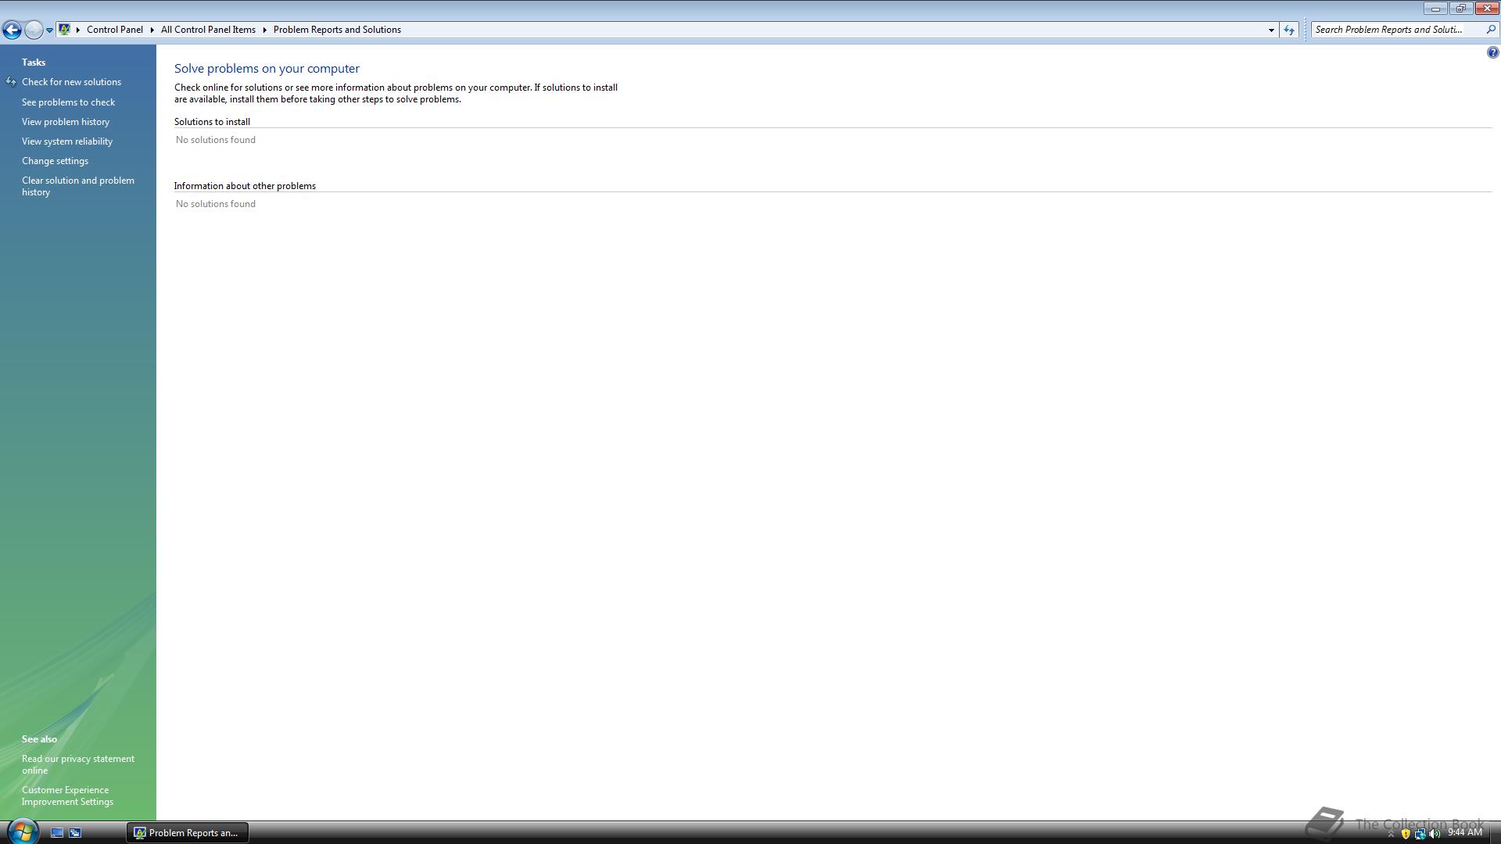Click the Forward navigation arrow button
The width and height of the screenshot is (1501, 844).
[34, 30]
